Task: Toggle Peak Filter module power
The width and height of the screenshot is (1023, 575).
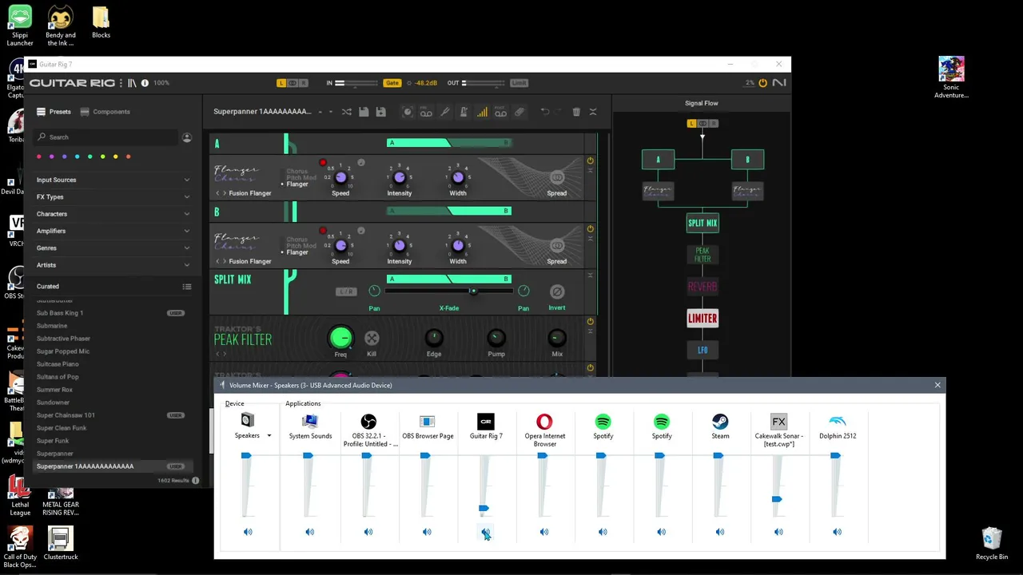Action: click(x=590, y=322)
